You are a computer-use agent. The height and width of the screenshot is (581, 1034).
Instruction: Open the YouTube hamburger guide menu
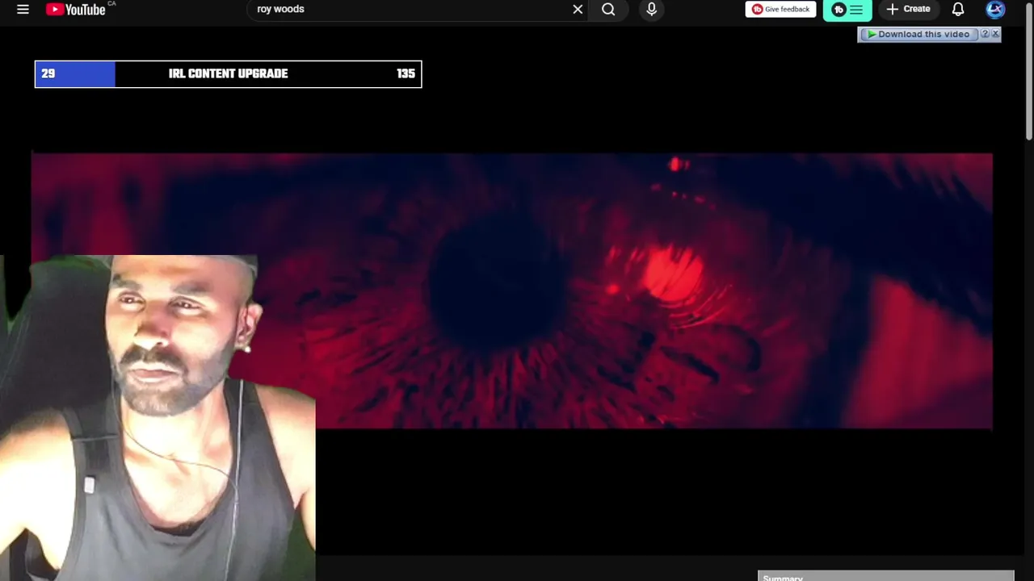[x=23, y=10]
